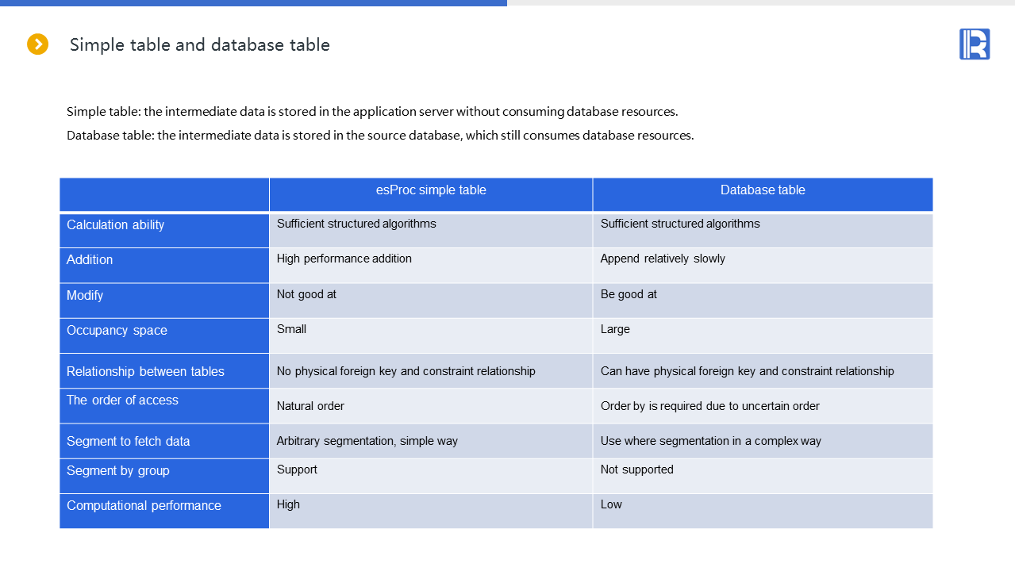Click 'The order of access' row label

122,400
